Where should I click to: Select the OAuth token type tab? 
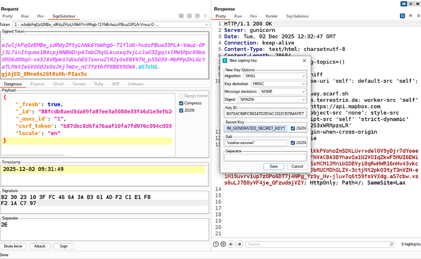58,84
